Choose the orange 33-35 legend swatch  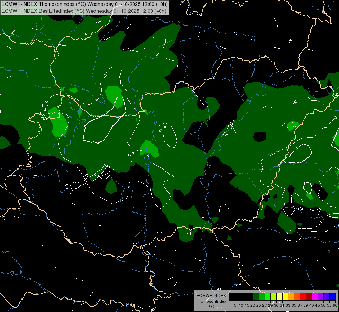click(291, 296)
